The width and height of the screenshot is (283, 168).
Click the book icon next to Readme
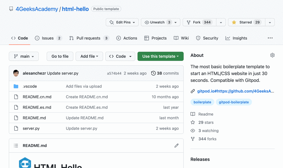click(x=193, y=114)
